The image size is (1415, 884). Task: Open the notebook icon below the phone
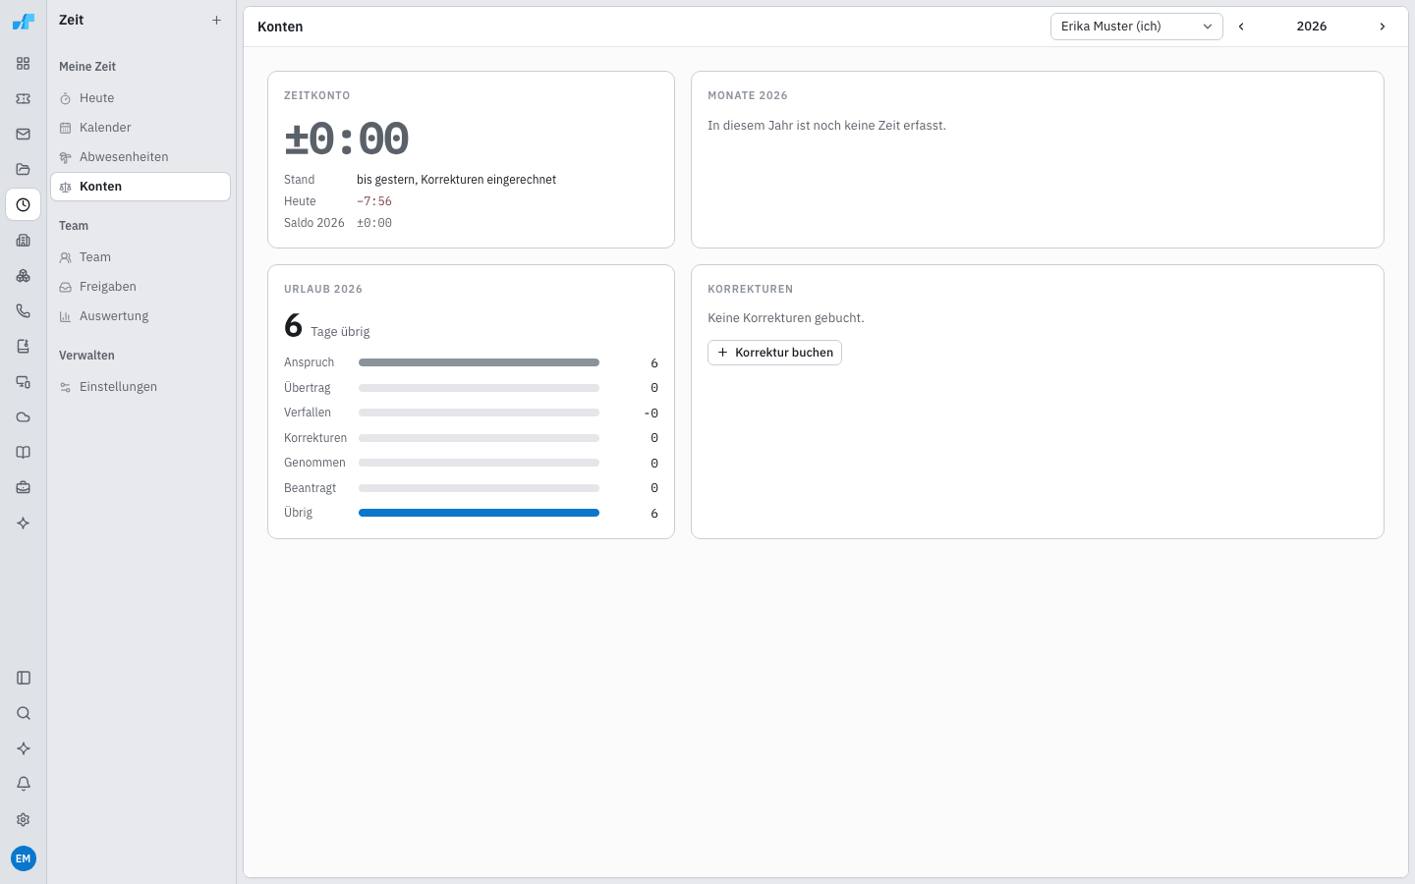pos(24,347)
